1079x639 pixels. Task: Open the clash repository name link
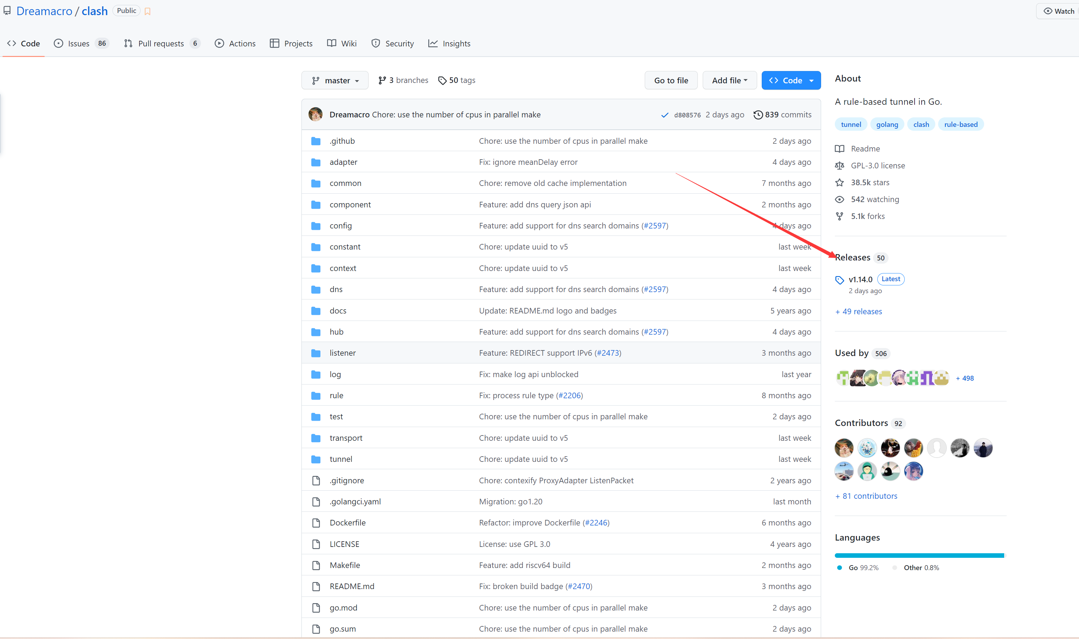click(x=95, y=11)
